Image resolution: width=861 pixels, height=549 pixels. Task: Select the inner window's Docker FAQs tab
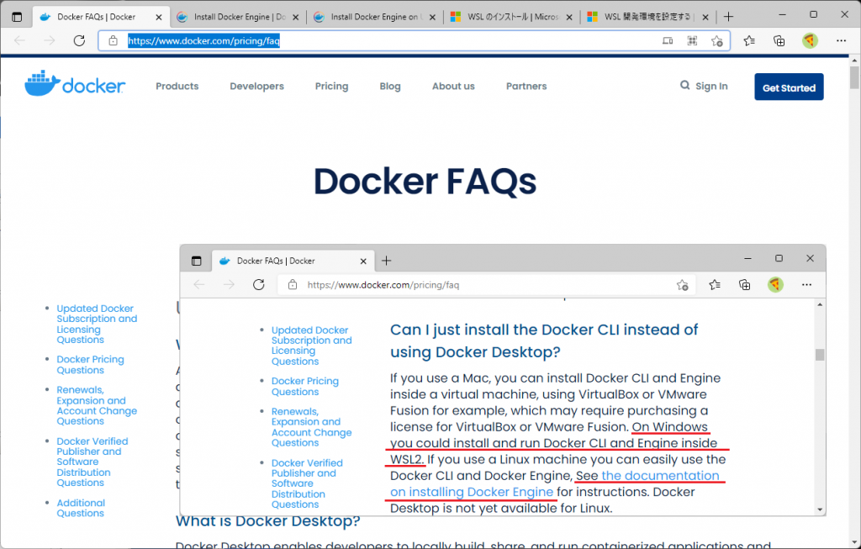click(x=292, y=261)
